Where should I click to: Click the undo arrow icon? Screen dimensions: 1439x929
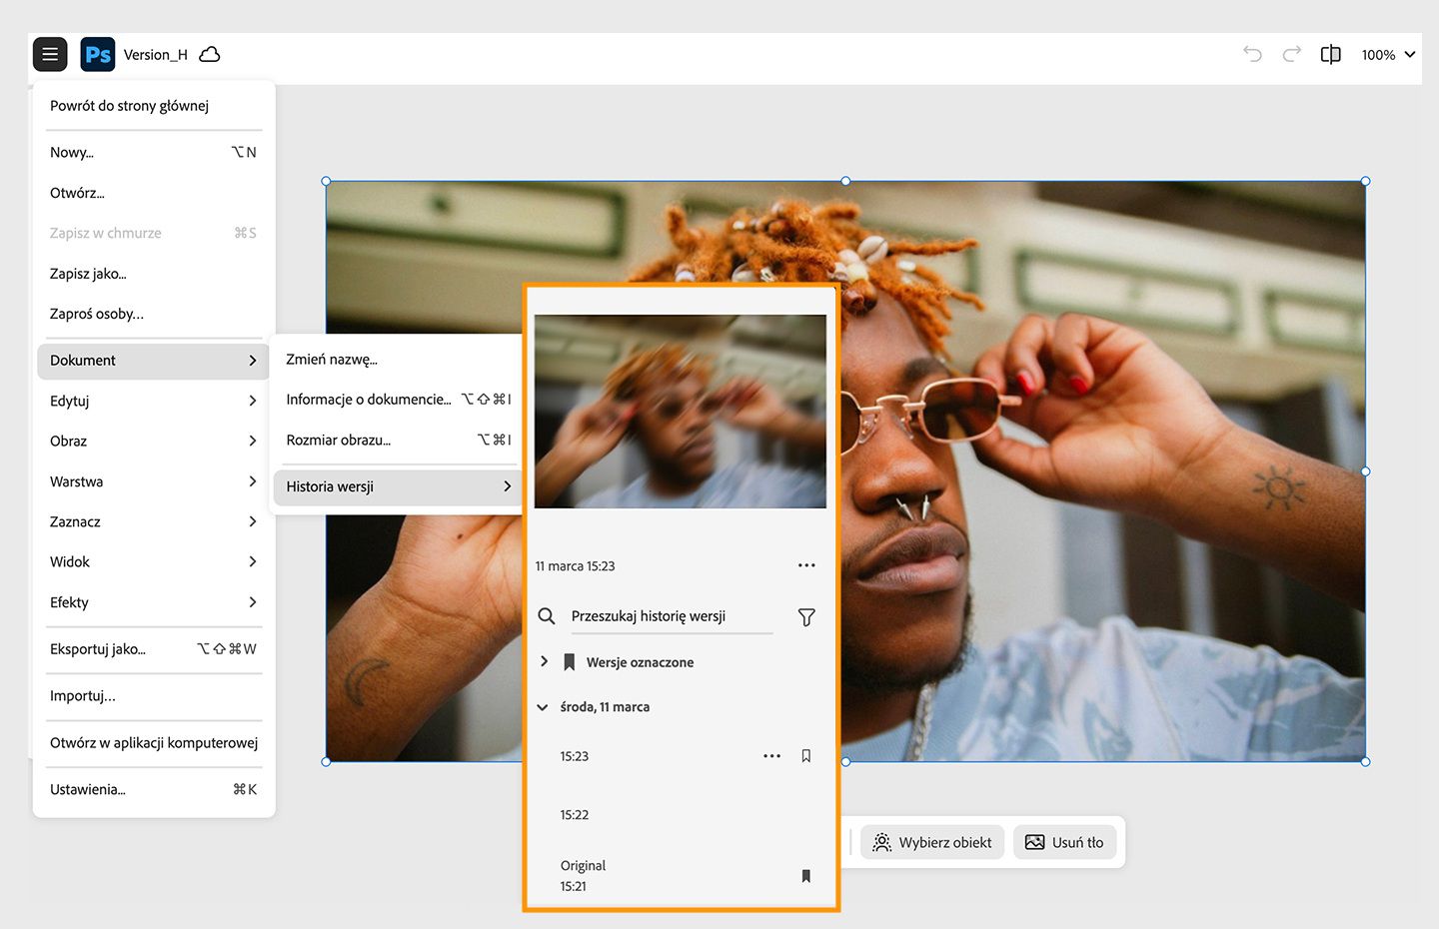point(1252,54)
